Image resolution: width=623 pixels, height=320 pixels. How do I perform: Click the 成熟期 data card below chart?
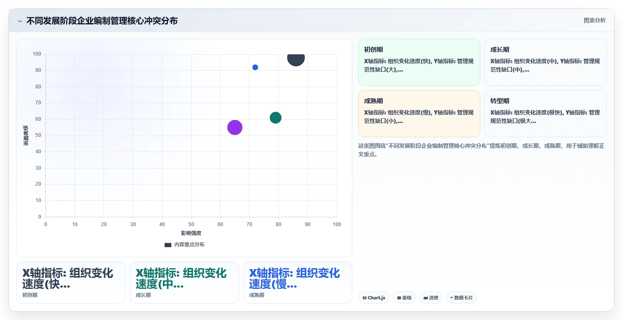[298, 283]
